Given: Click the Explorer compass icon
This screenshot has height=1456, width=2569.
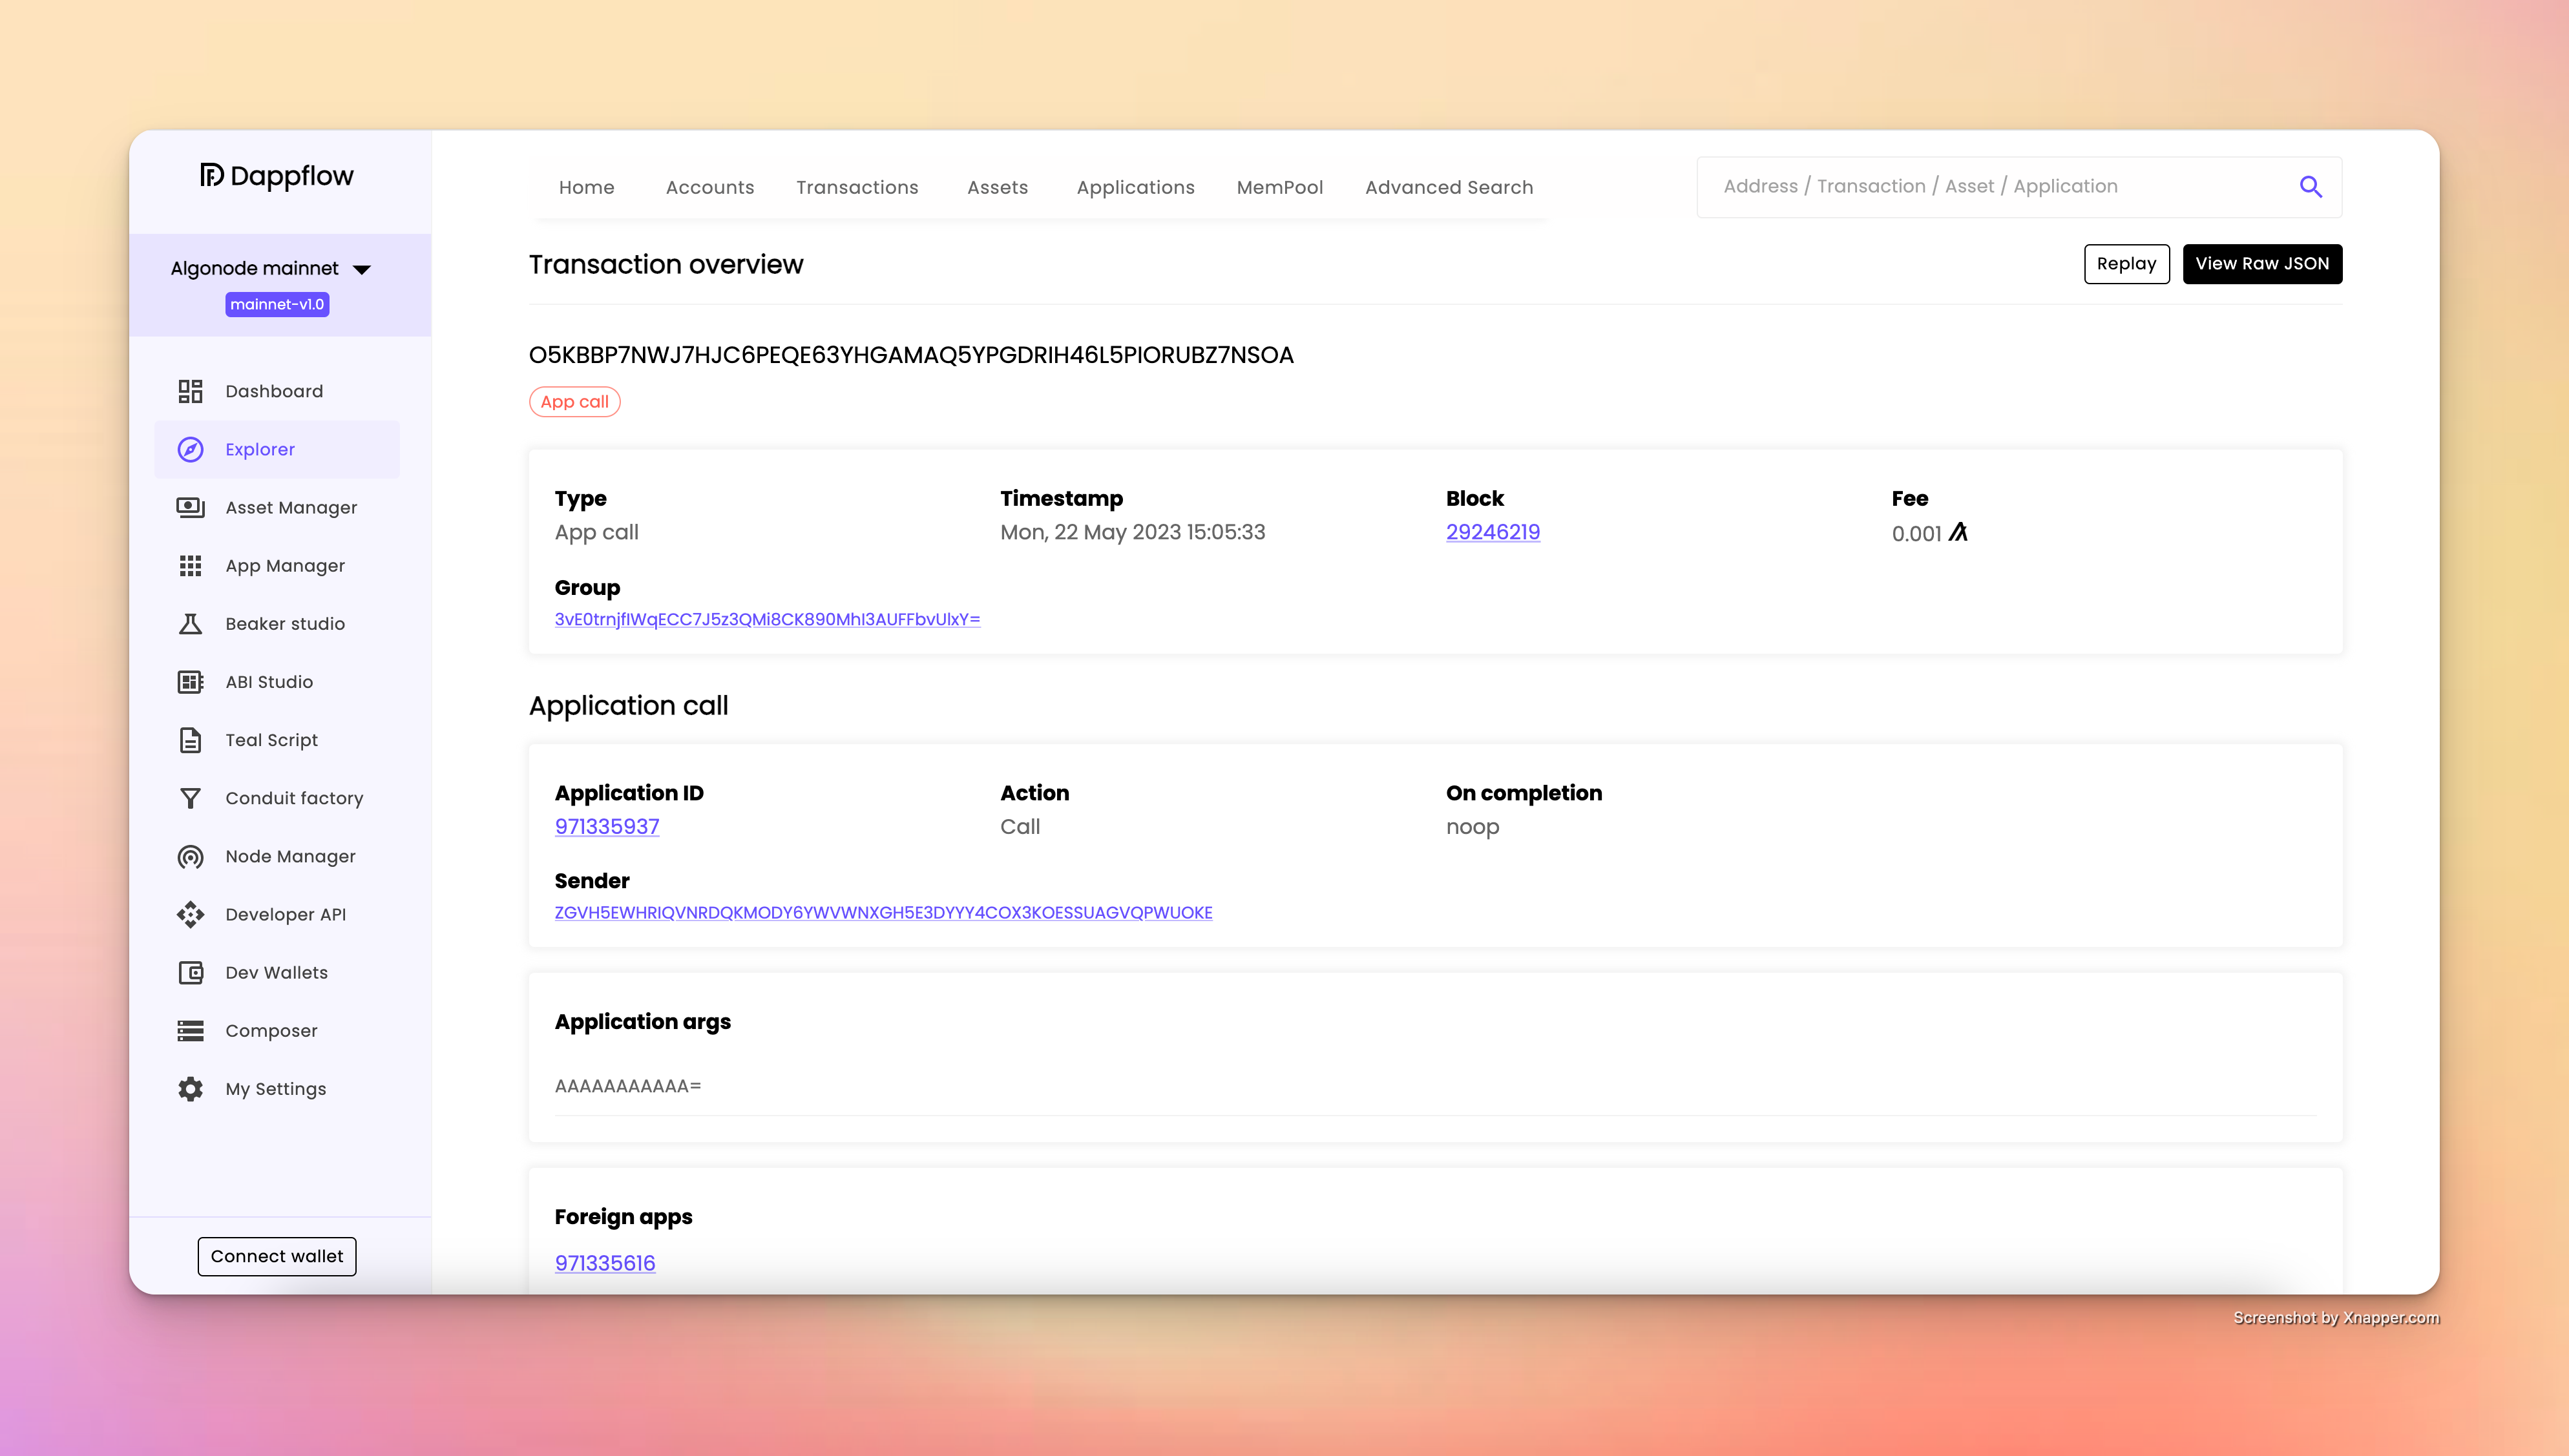Looking at the screenshot, I should (190, 449).
